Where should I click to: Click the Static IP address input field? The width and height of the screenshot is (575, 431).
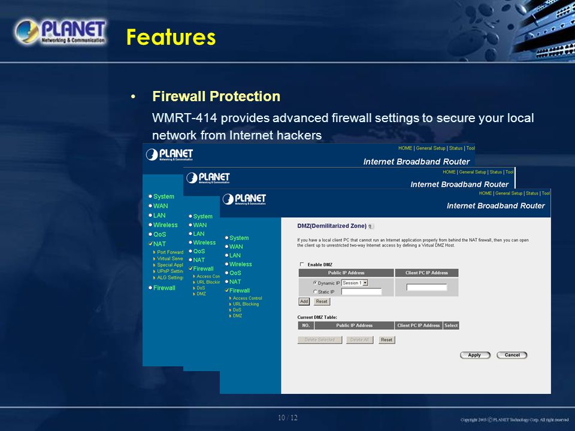click(x=362, y=292)
